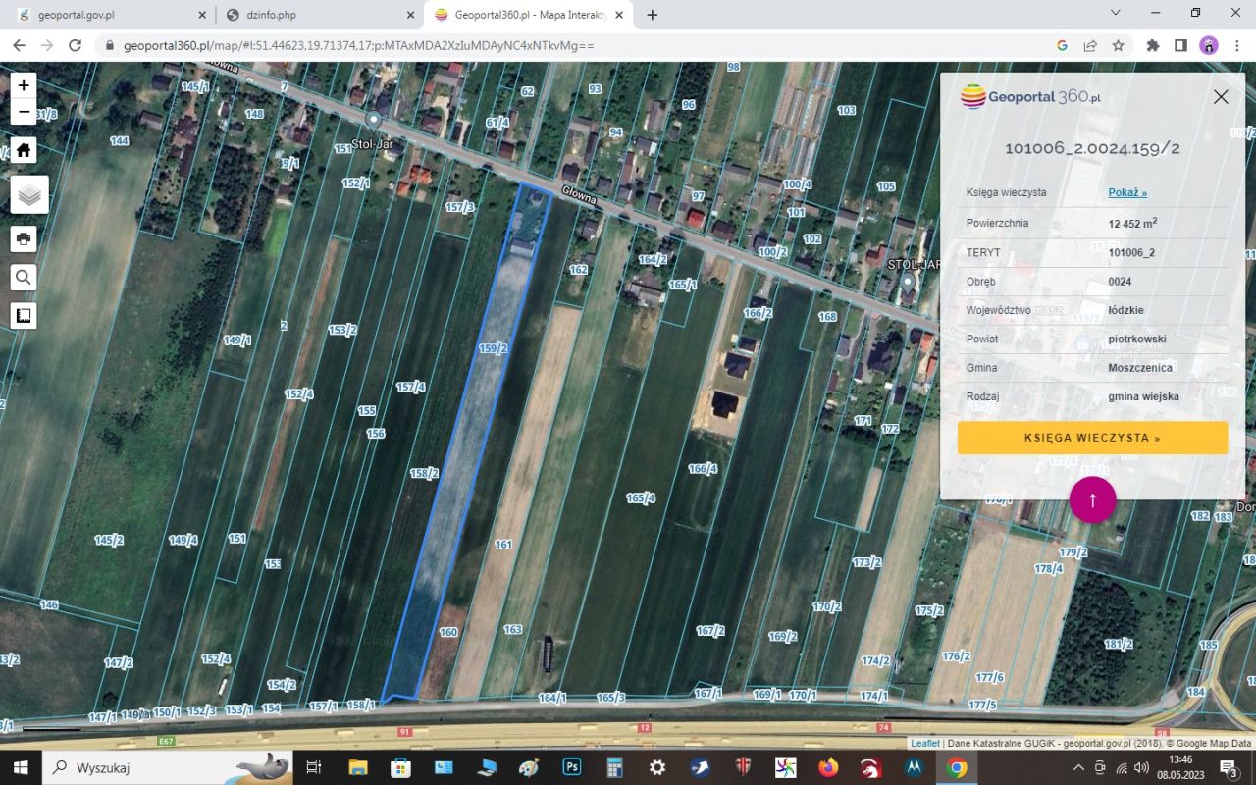Close the Geoportal360 parcel info panel
The height and width of the screenshot is (785, 1256).
(x=1221, y=96)
